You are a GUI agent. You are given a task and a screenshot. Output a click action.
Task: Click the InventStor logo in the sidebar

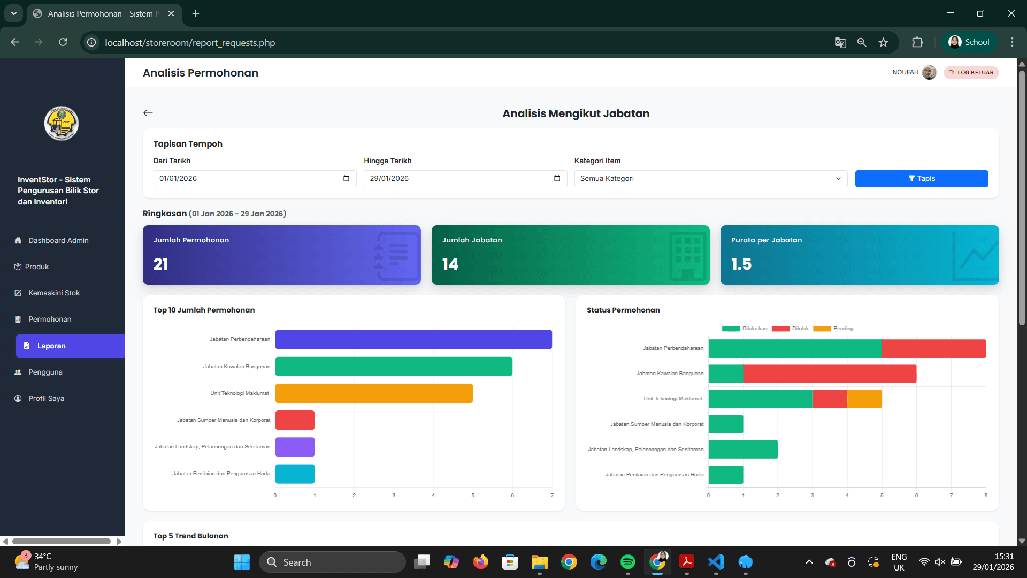[x=62, y=123]
